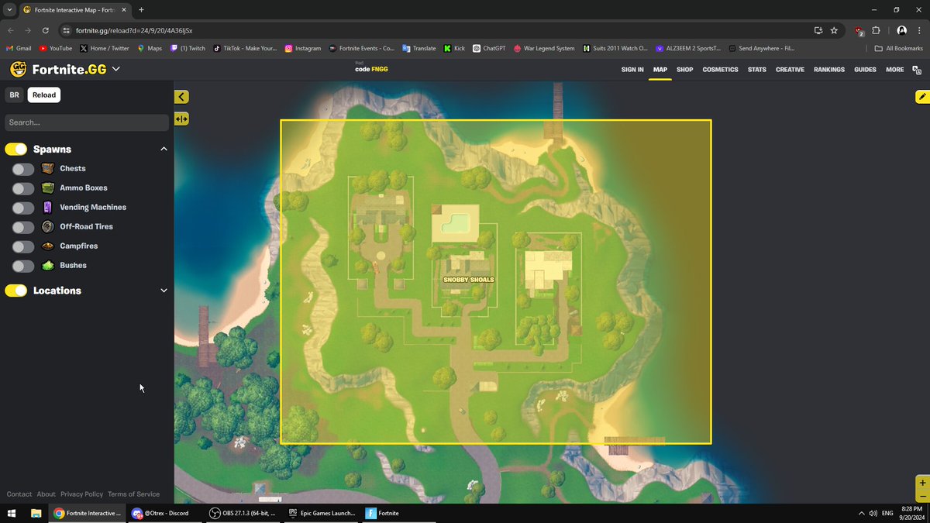930x523 pixels.
Task: Open the YouTube bookmark
Action: (x=55, y=48)
